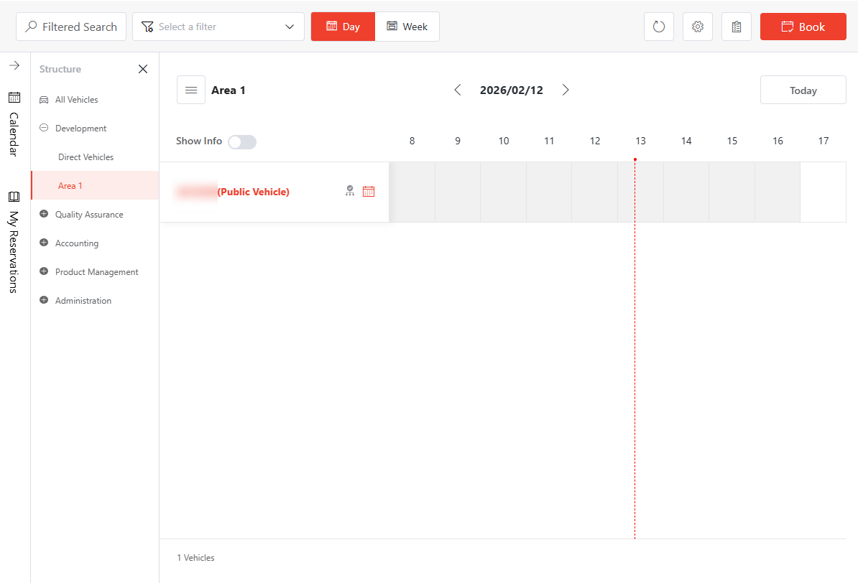Jump to Today's date
This screenshot has height=583, width=858.
(x=803, y=90)
